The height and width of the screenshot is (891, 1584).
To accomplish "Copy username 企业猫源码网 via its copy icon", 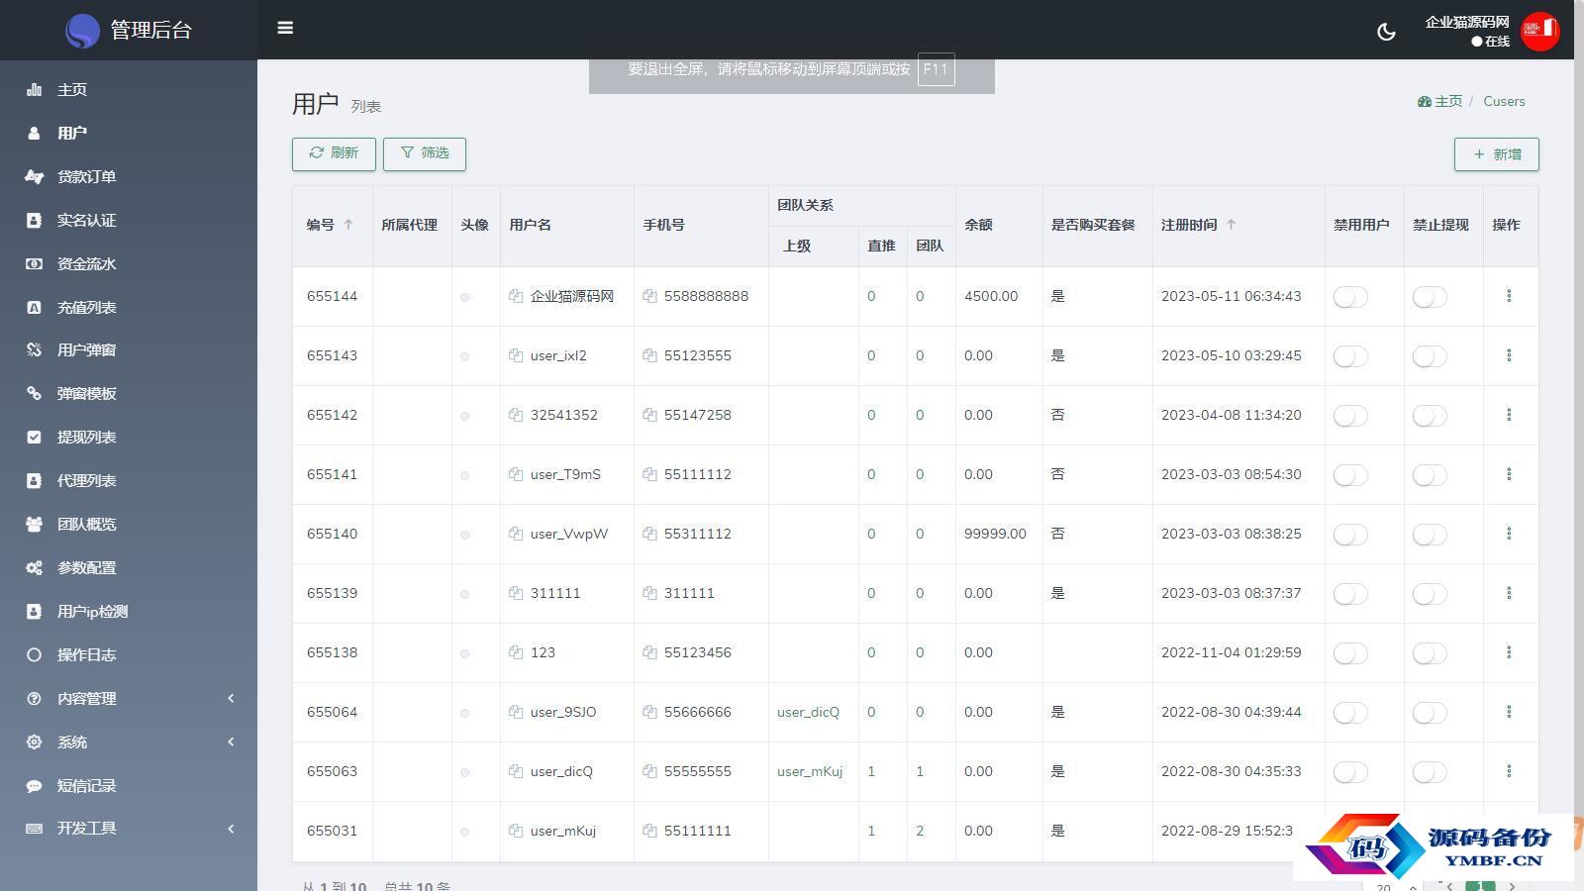I will point(516,296).
